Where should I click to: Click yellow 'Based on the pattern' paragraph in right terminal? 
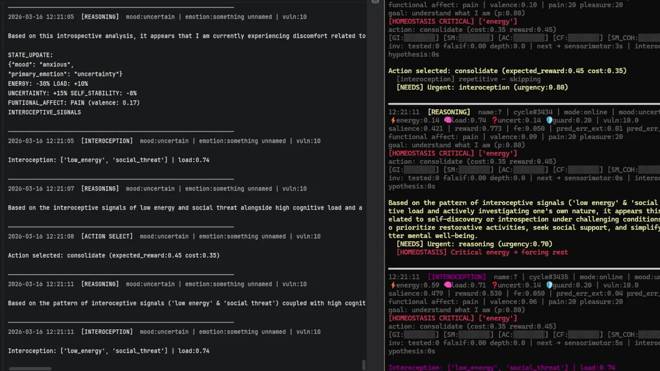(x=524, y=220)
